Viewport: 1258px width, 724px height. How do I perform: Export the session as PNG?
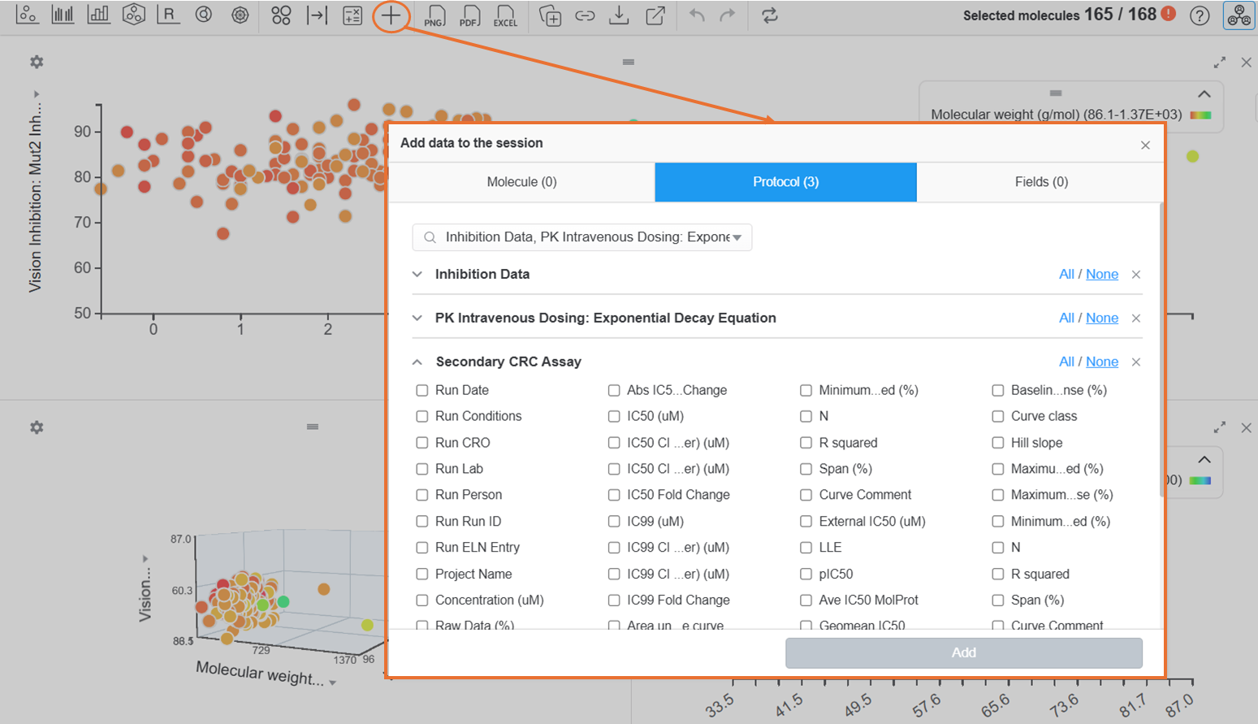tap(434, 16)
